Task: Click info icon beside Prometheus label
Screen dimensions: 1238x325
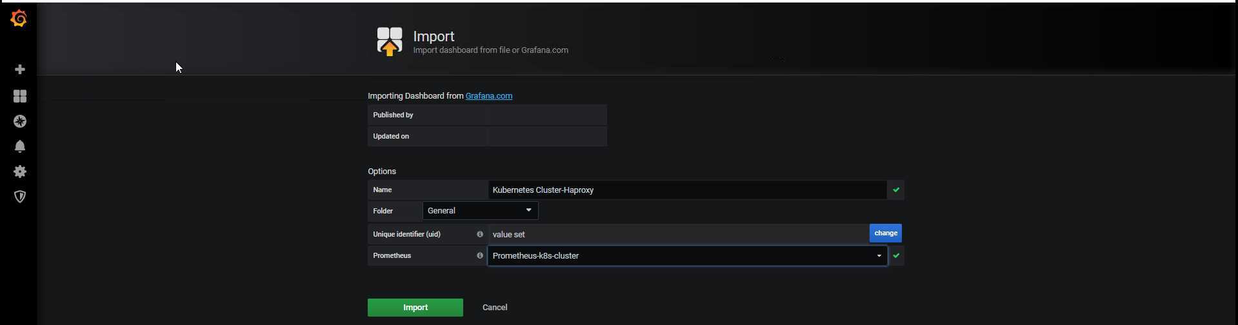Action: (480, 255)
